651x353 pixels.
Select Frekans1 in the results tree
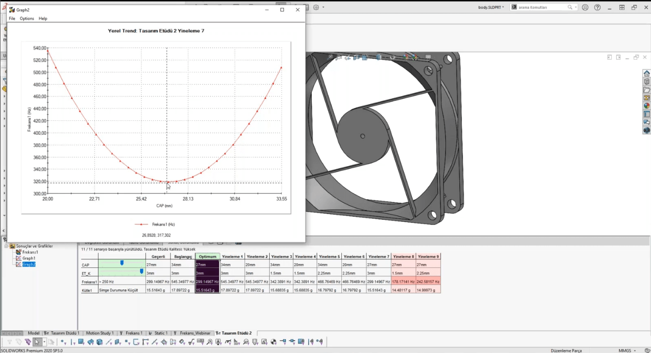(x=30, y=252)
